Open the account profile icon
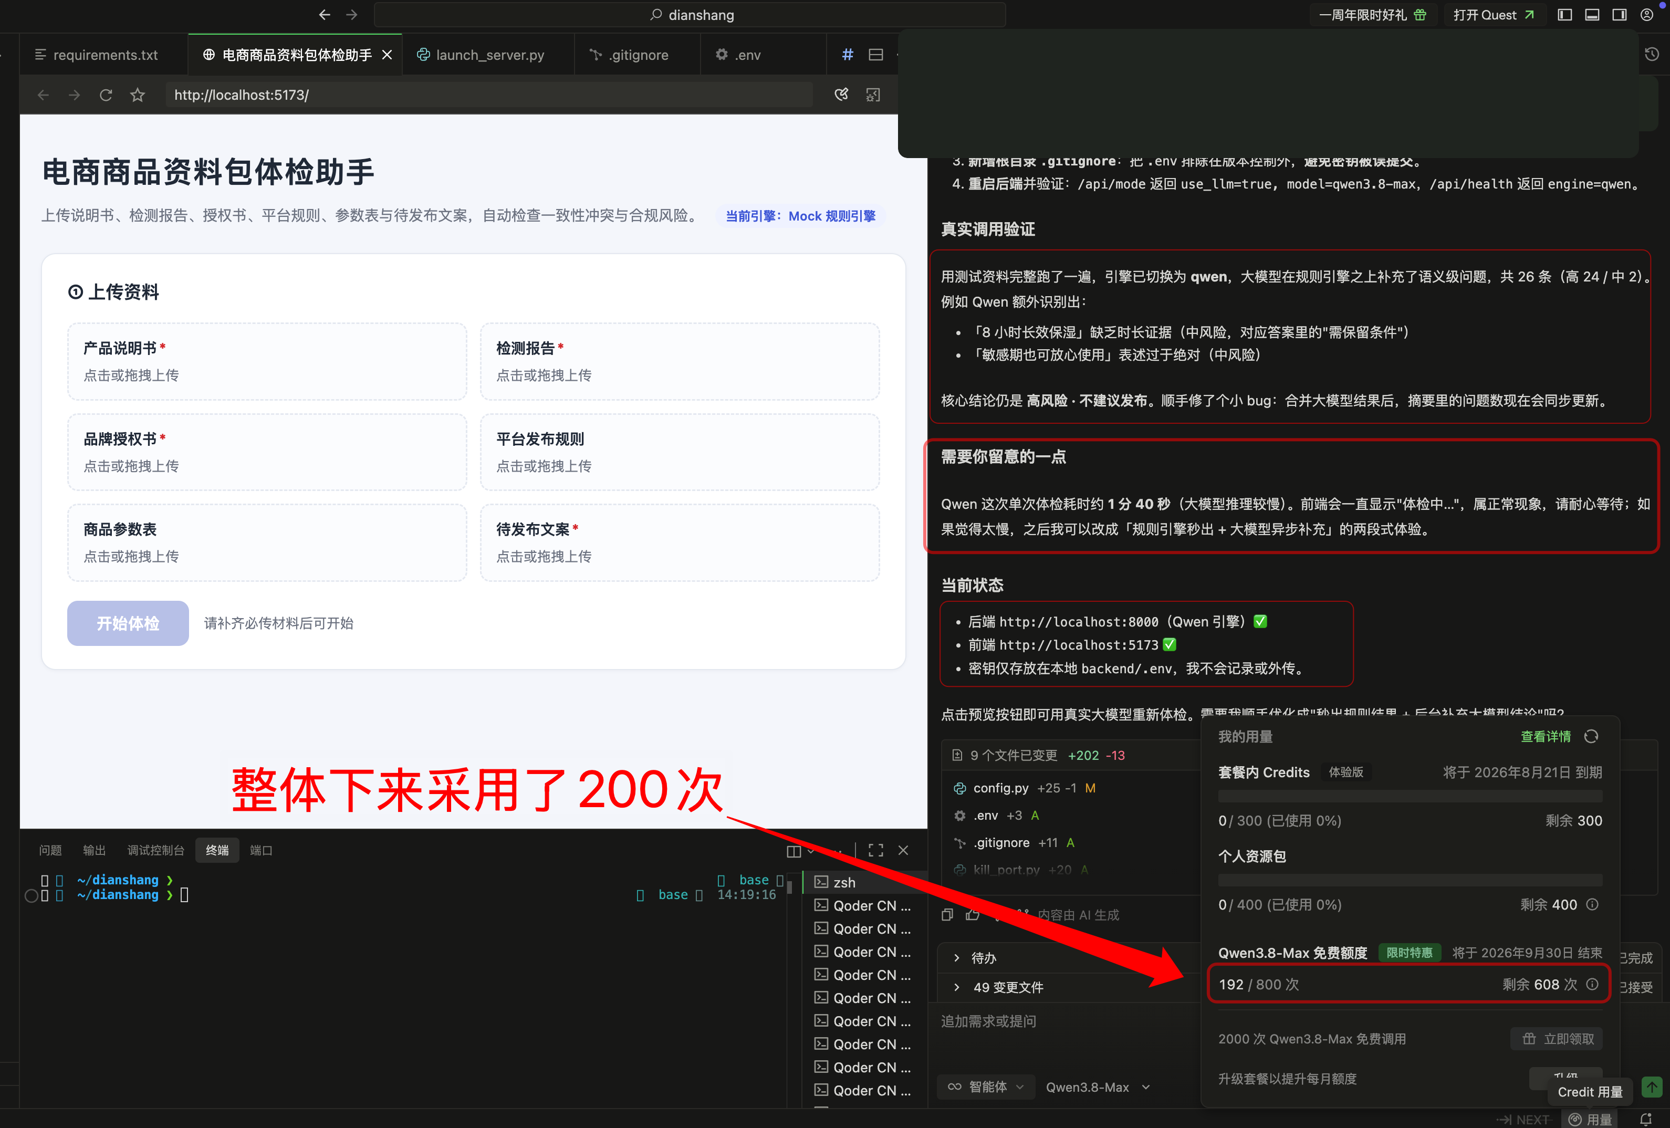This screenshot has height=1128, width=1670. (1647, 14)
